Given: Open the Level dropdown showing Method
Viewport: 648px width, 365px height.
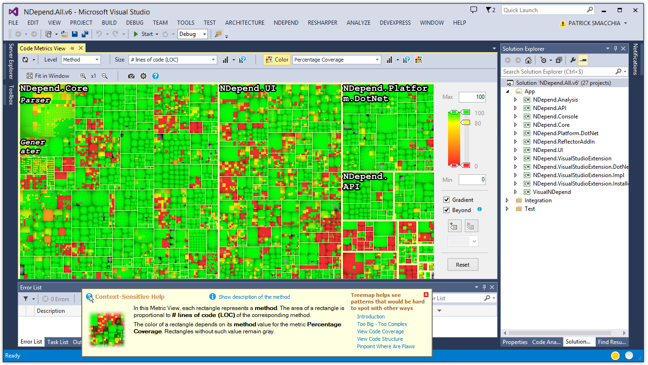Looking at the screenshot, I should point(80,59).
